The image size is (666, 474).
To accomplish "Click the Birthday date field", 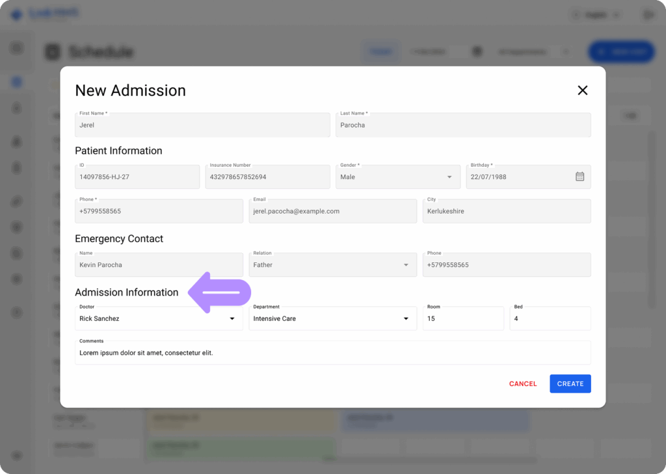I will pos(528,177).
